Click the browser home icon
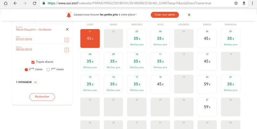 [x=5, y=3]
